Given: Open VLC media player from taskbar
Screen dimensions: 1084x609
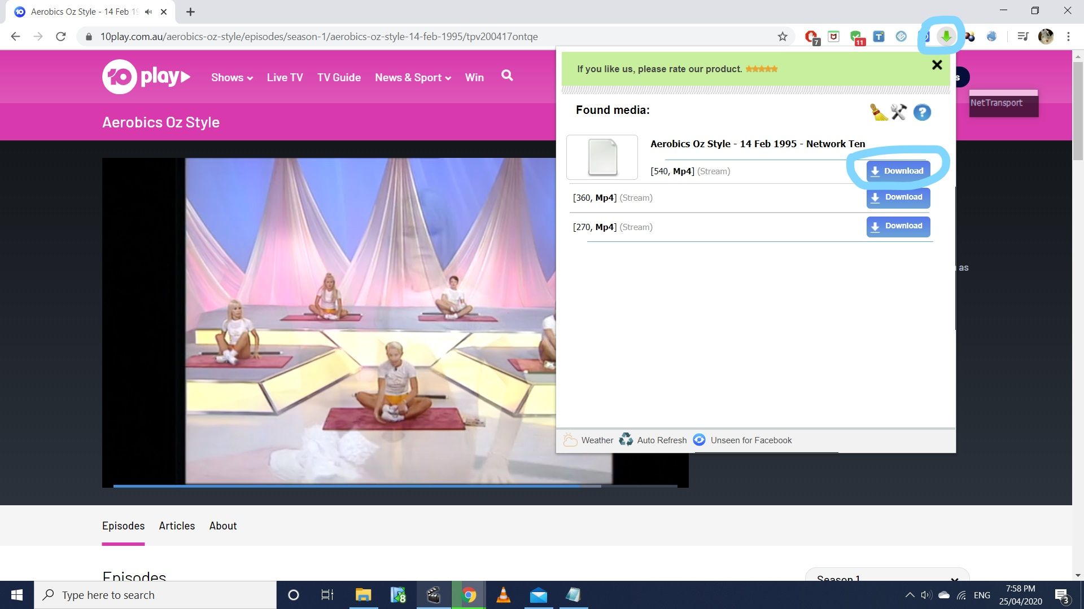Looking at the screenshot, I should [x=503, y=595].
